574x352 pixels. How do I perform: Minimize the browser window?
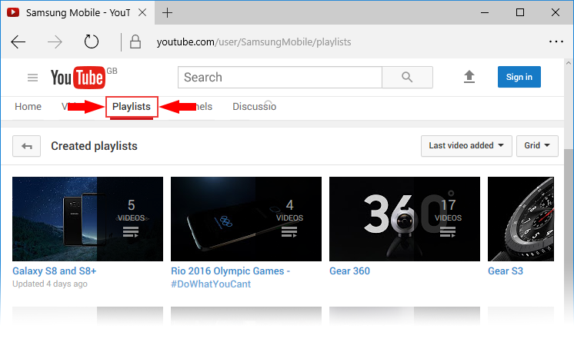[485, 13]
